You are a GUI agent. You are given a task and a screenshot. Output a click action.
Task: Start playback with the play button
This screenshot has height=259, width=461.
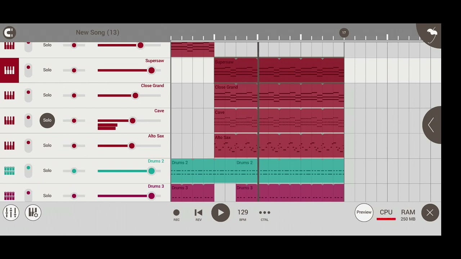click(220, 213)
